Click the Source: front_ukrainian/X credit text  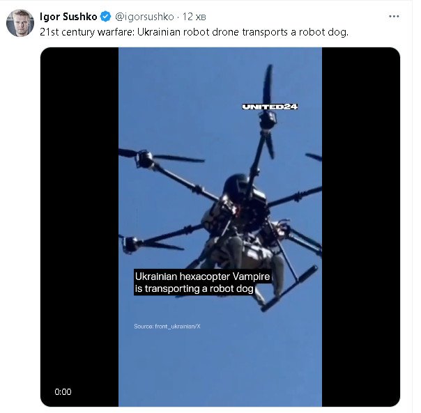(167, 327)
